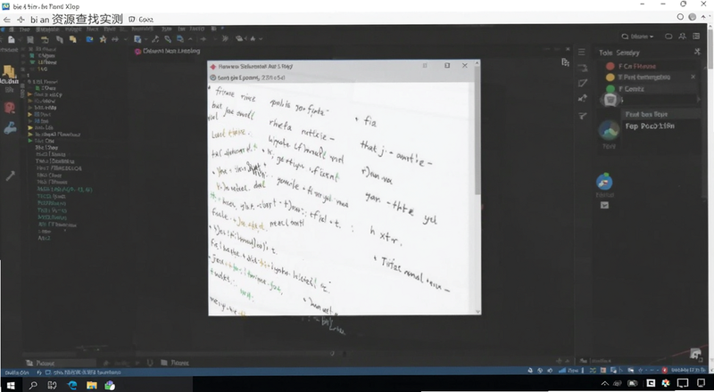Collapse using the up caret in the toolbar

pos(190,39)
